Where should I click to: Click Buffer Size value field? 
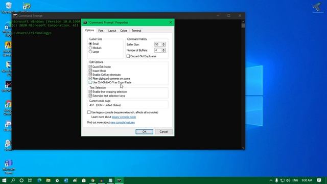pos(158,44)
